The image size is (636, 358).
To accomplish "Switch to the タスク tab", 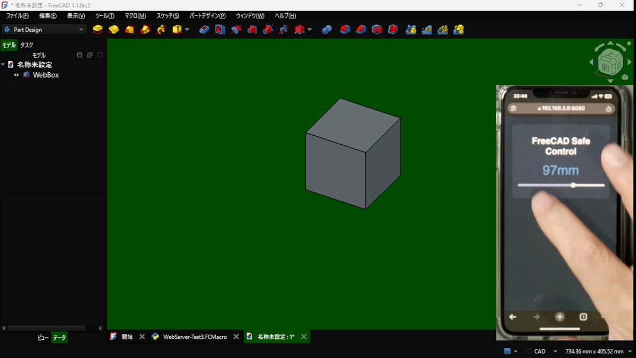I will [x=26, y=45].
